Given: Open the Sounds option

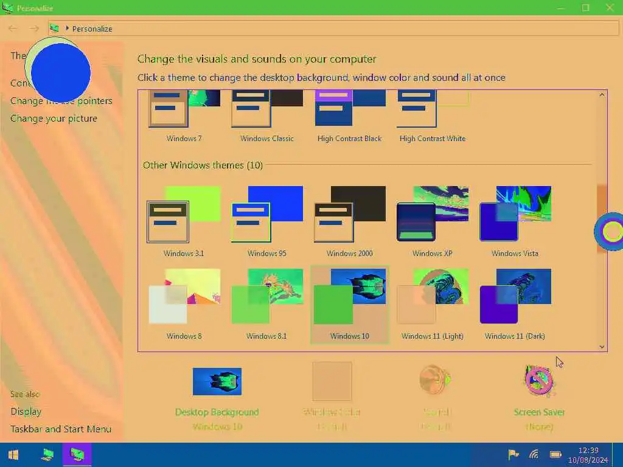Looking at the screenshot, I should [436, 398].
